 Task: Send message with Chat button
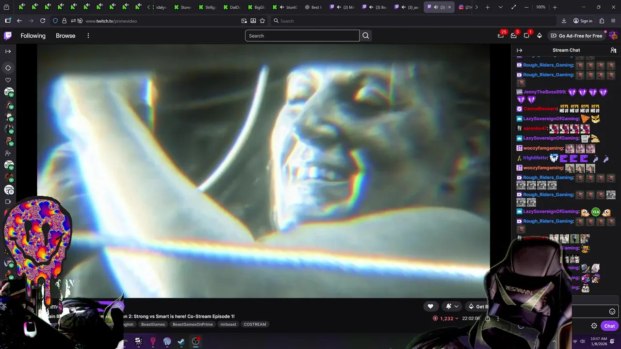point(609,326)
